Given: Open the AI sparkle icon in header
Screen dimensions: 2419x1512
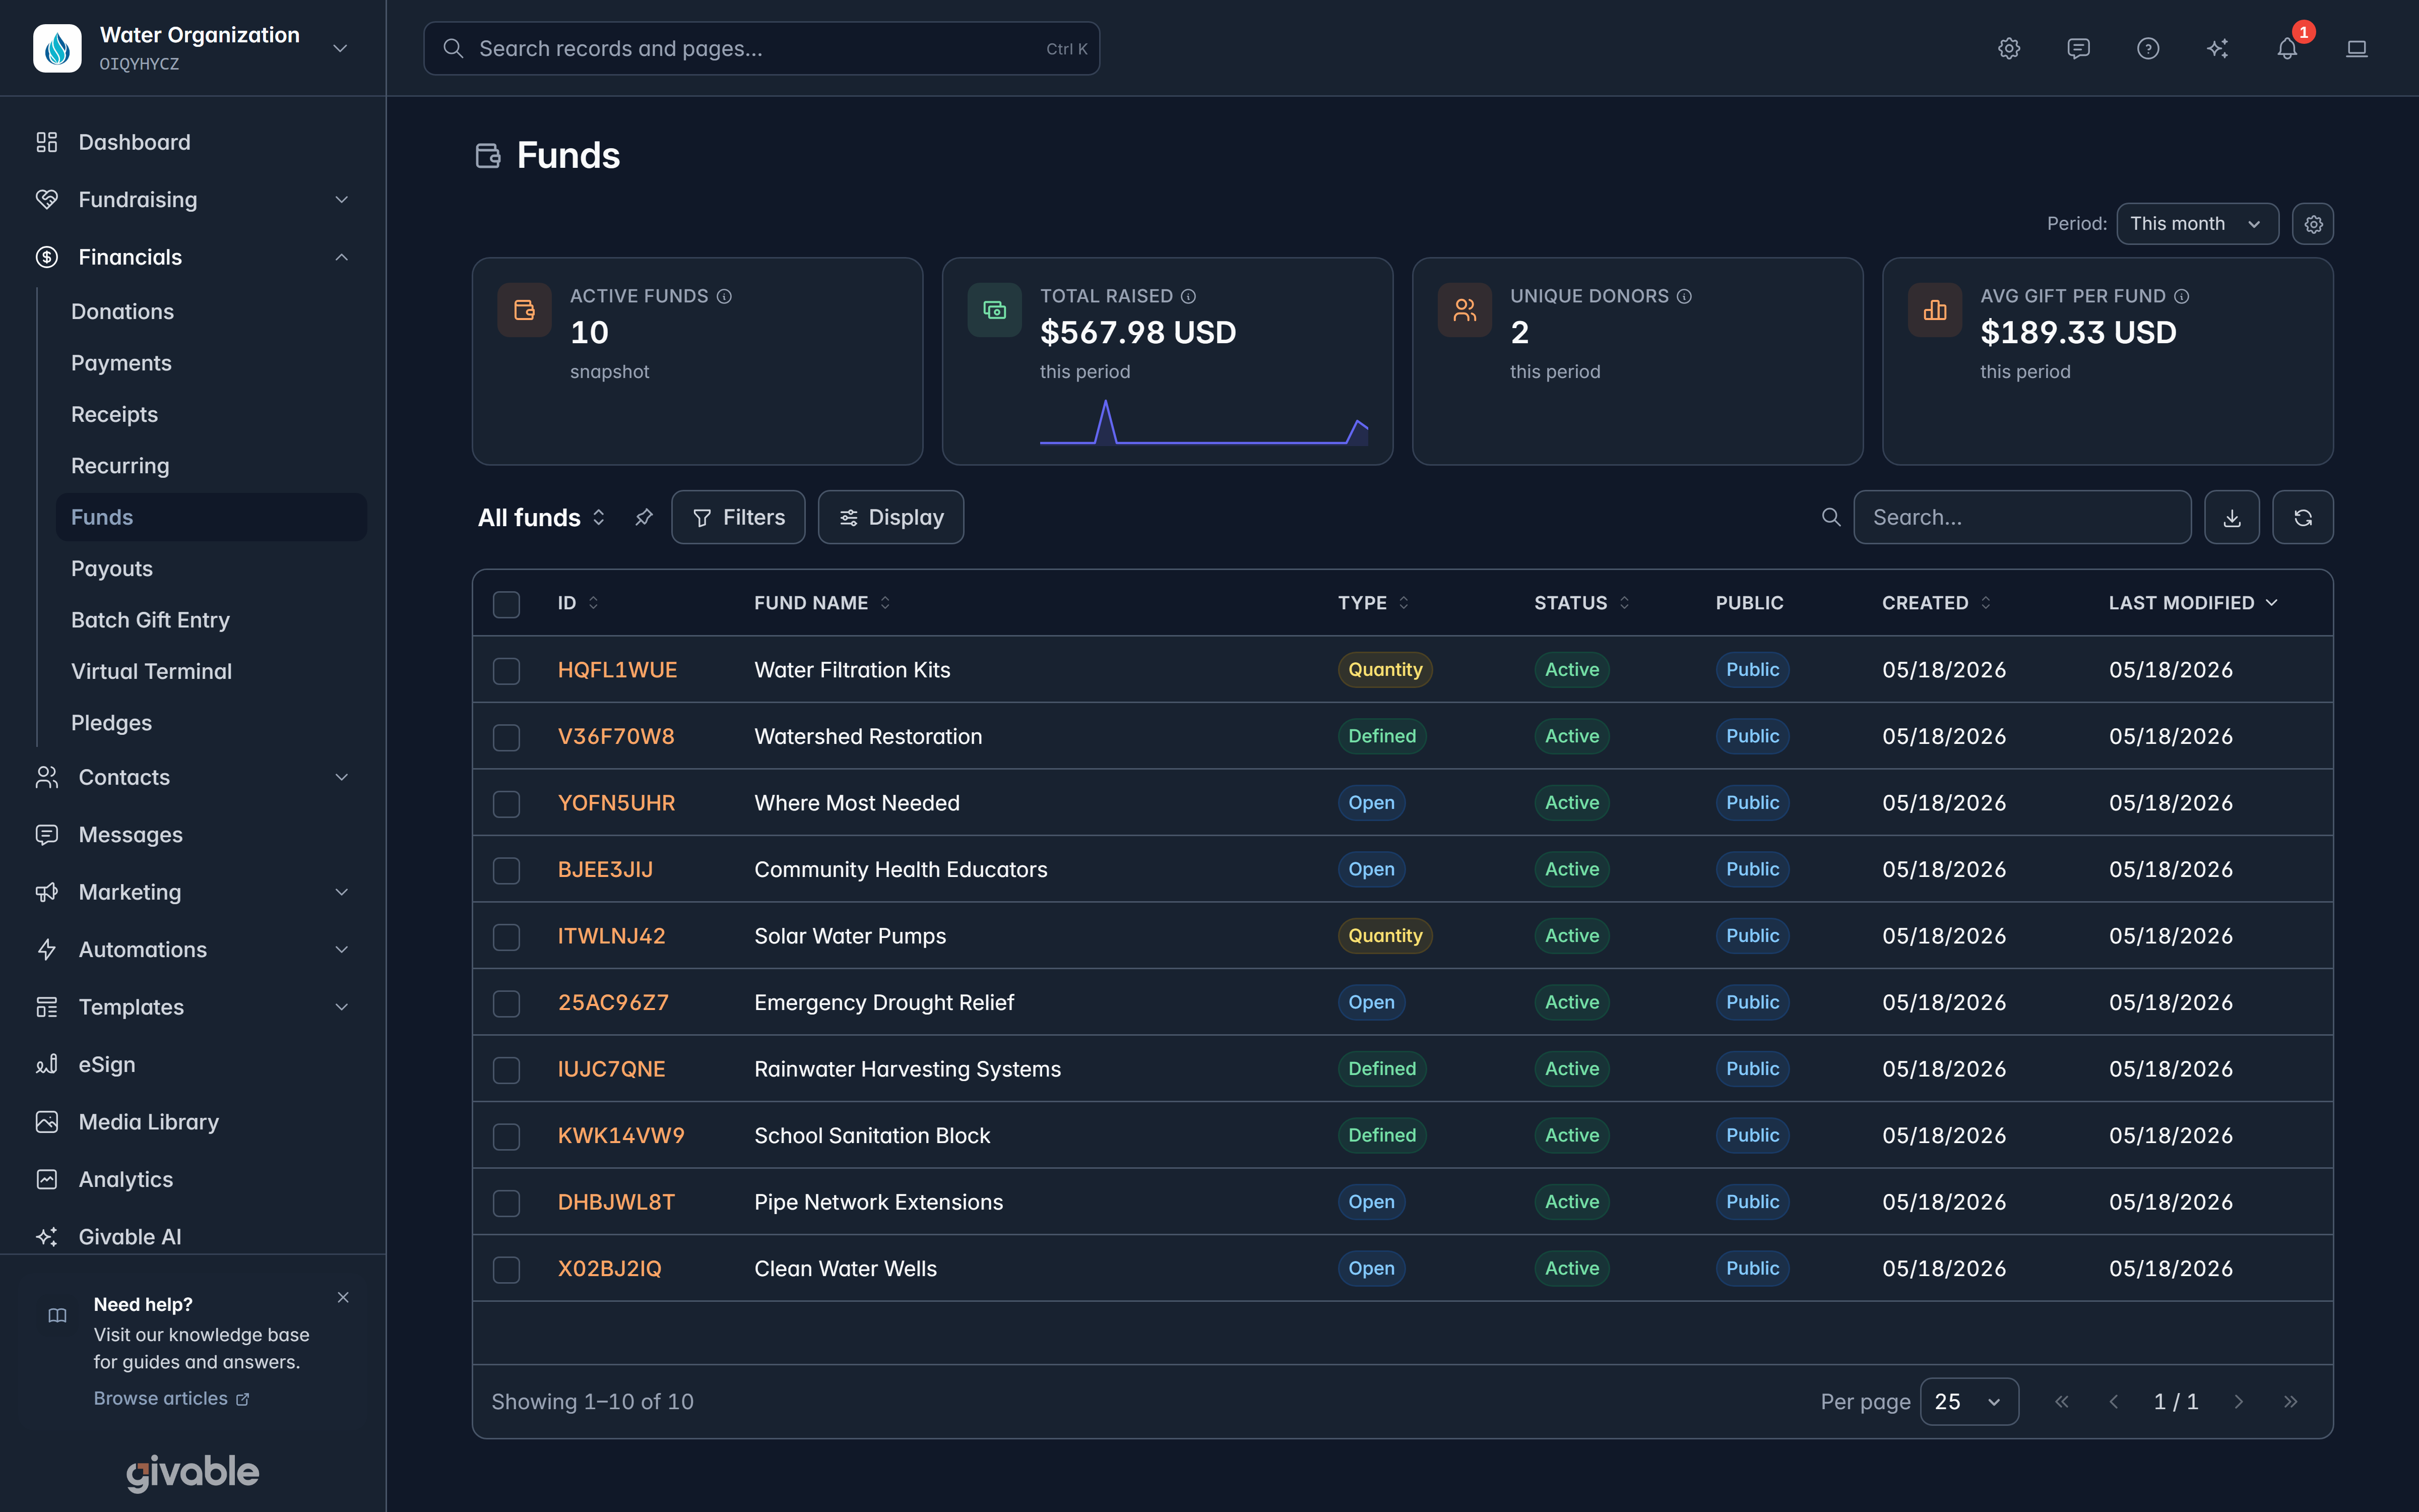Looking at the screenshot, I should click(2217, 48).
